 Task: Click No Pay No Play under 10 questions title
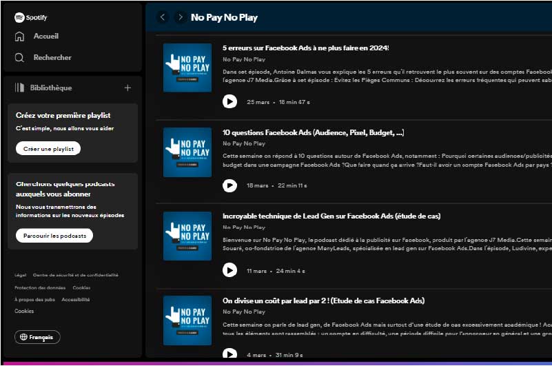244,144
